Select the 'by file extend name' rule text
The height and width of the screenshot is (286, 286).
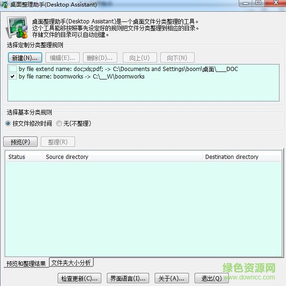point(128,69)
